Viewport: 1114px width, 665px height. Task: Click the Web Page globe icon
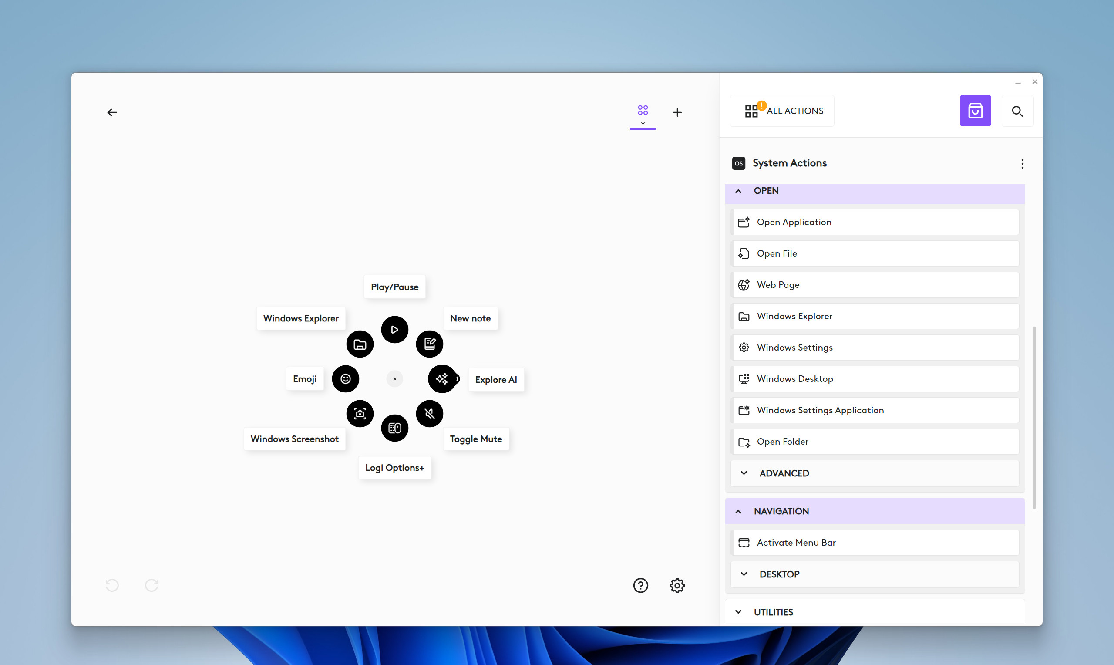pos(744,285)
